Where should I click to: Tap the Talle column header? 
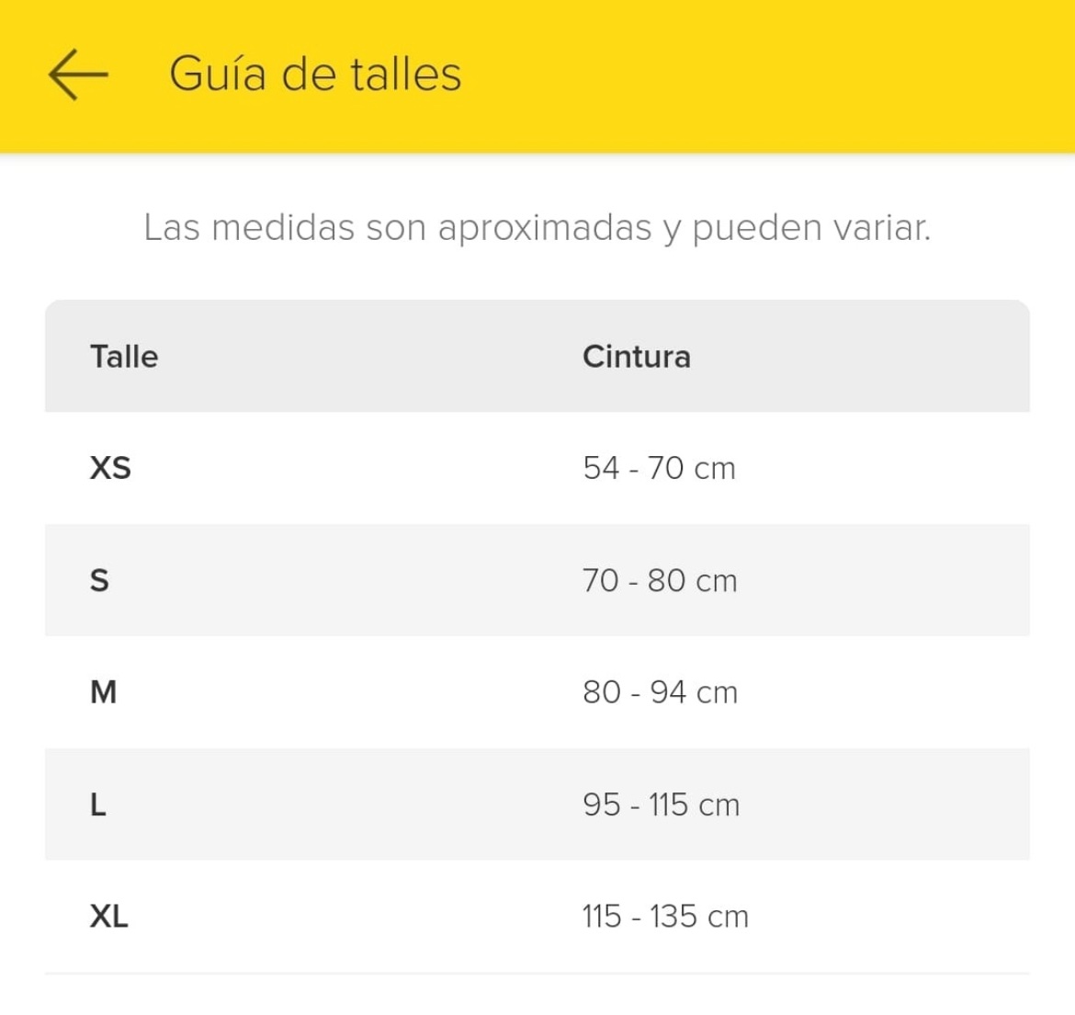[x=124, y=357]
